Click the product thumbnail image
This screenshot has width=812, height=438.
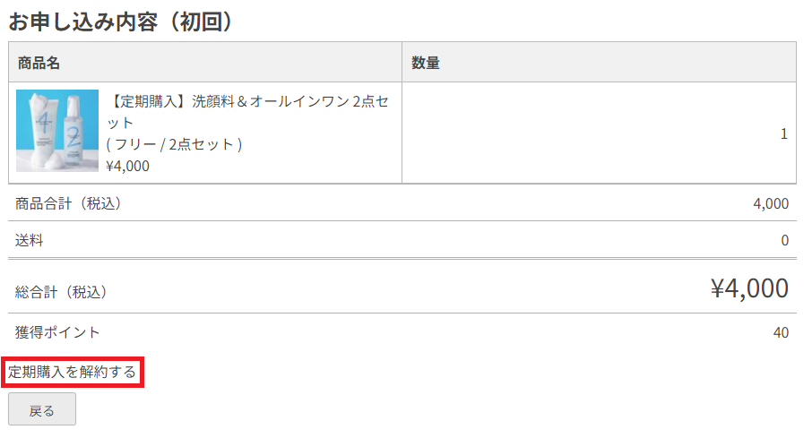pos(57,131)
